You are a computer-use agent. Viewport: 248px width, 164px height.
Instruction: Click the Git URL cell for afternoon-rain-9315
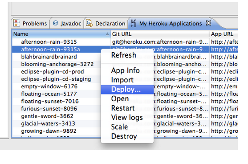(x=160, y=42)
